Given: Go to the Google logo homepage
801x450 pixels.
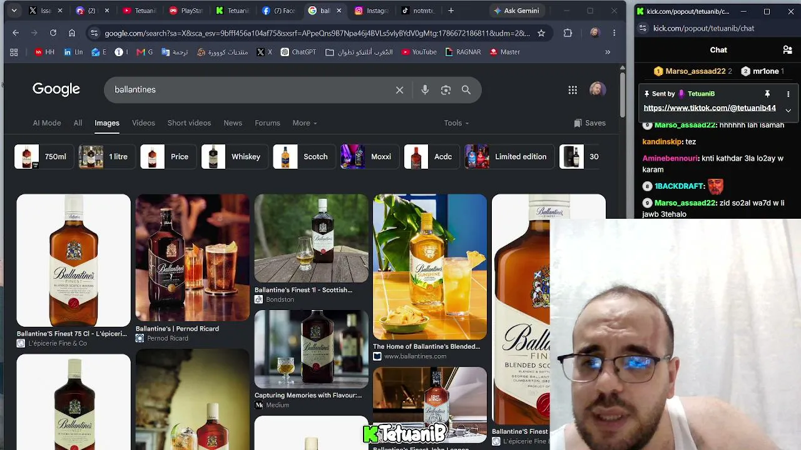Looking at the screenshot, I should click(x=56, y=89).
